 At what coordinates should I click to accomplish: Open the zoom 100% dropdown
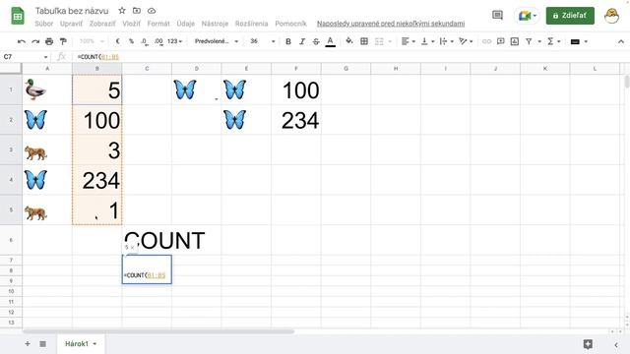pyautogui.click(x=92, y=41)
